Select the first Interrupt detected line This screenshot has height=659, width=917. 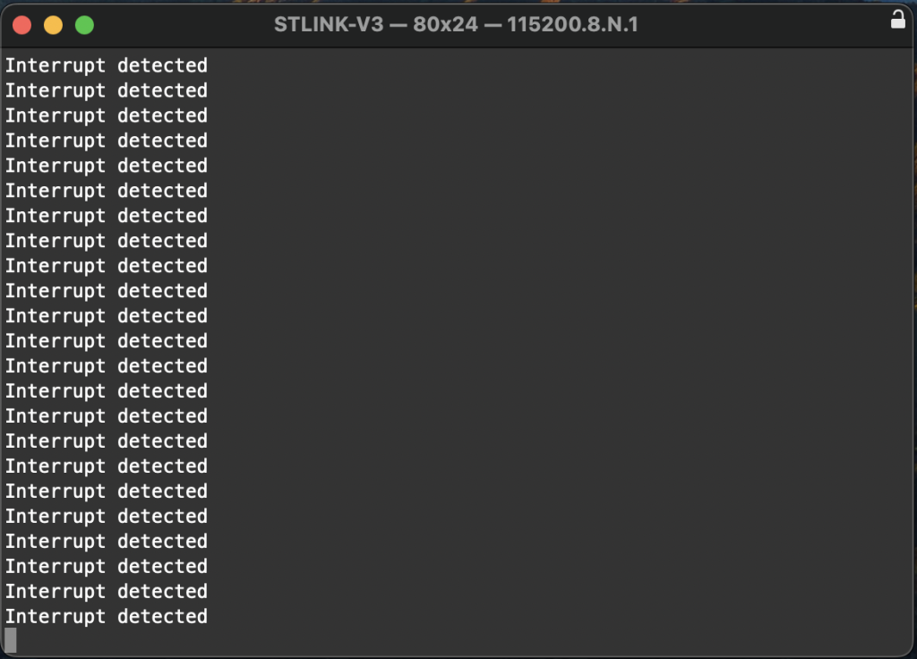point(106,64)
